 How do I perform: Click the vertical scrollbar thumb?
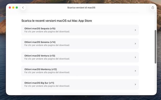pos(155,47)
